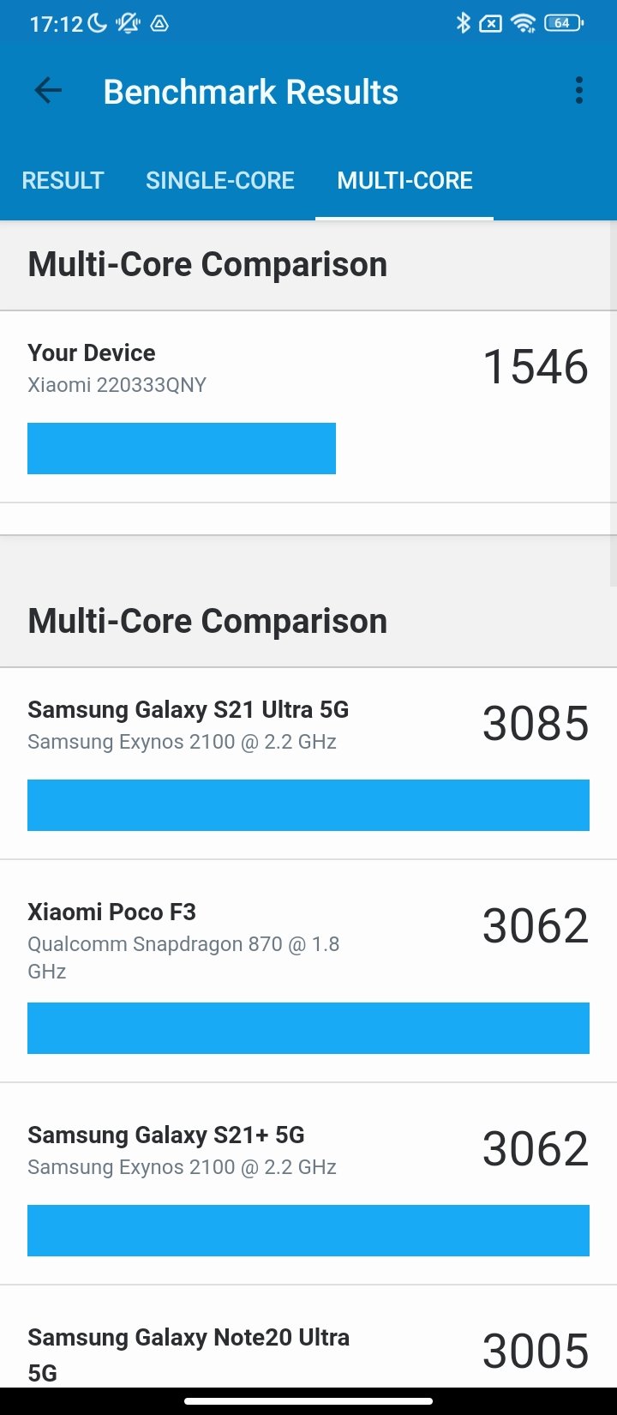Select the MULTI-CORE tab

[404, 180]
